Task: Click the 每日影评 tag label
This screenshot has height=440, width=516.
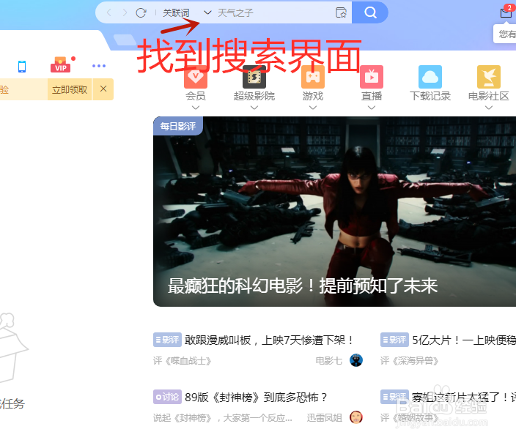Action: [x=178, y=126]
